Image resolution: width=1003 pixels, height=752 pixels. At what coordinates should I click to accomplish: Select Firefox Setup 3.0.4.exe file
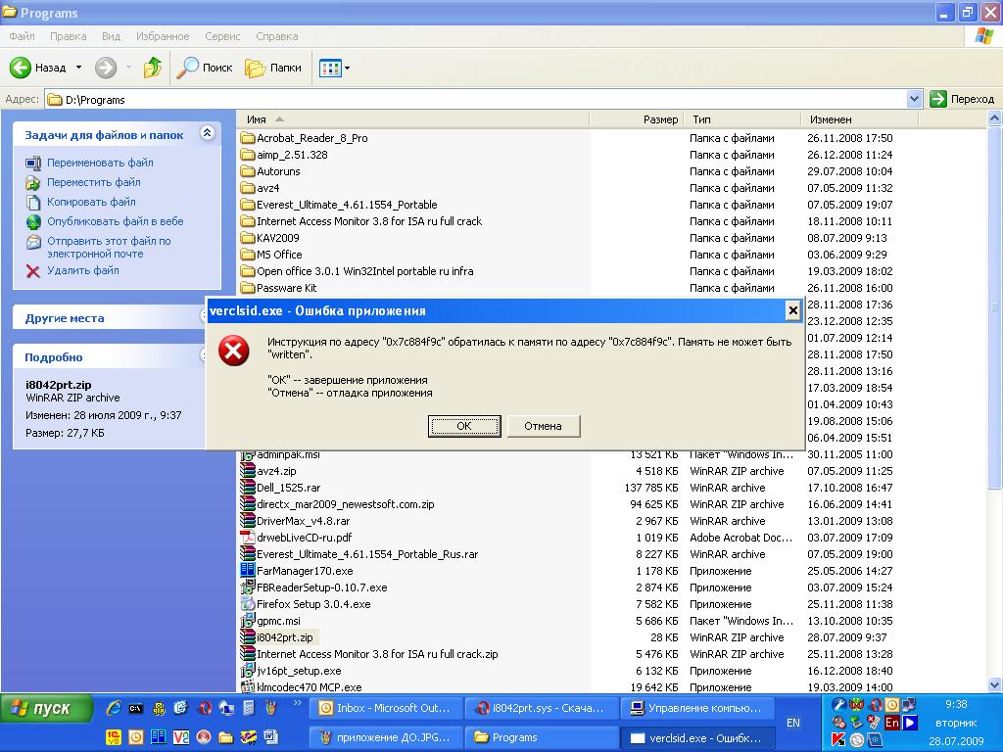click(x=312, y=604)
